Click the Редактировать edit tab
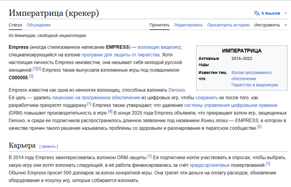291x187 pixels. coord(188,25)
